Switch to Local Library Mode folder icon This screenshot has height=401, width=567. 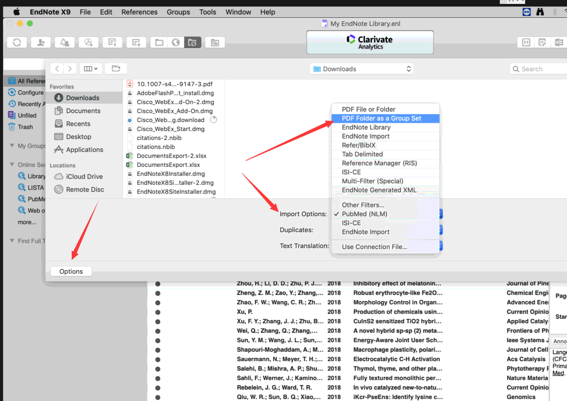pyautogui.click(x=159, y=42)
